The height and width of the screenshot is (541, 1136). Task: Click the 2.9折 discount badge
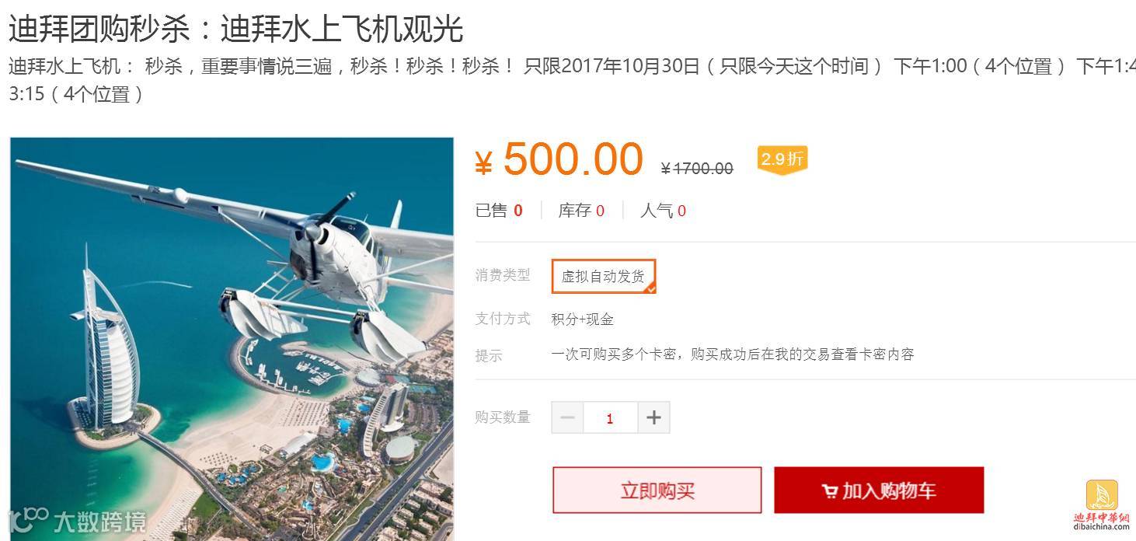coord(782,159)
